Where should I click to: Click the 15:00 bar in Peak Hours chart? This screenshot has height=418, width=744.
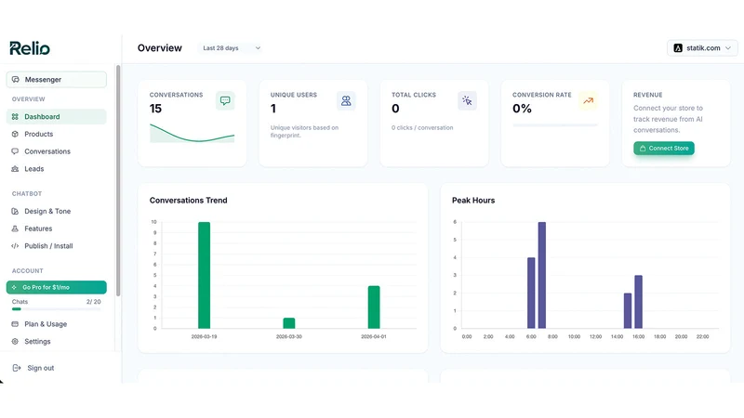coord(628,311)
